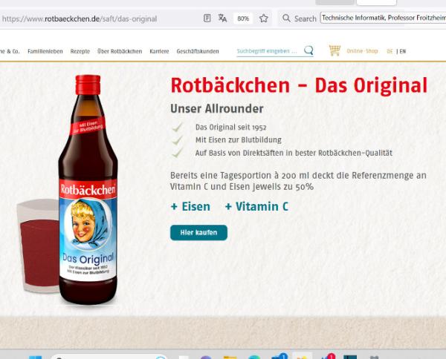Open the Familienleben menu item
This screenshot has width=446, height=359.
tap(45, 51)
